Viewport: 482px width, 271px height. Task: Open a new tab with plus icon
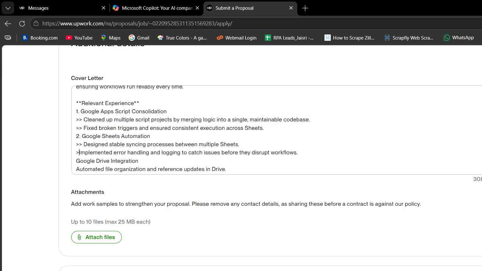(305, 8)
